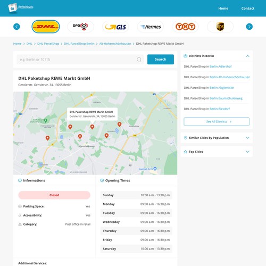Click the Golf Resort Berlin Pankow map marker
Image resolution: width=266 pixels, height=266 pixels.
[x=46, y=120]
